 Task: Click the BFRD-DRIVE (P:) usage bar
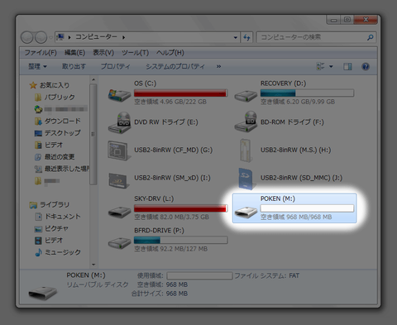(181, 240)
